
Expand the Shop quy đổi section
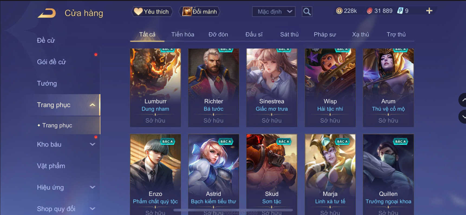tap(92, 209)
